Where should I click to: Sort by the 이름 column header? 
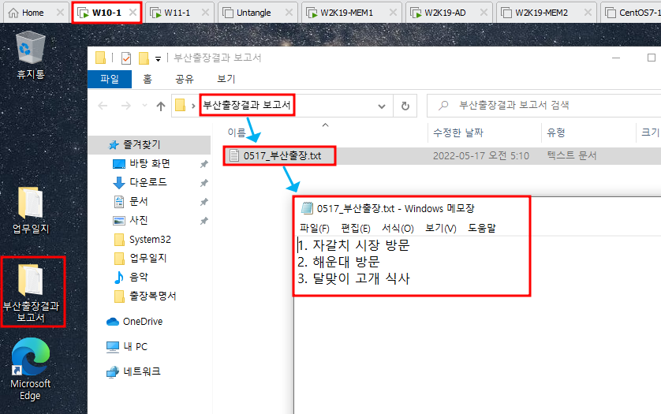click(x=237, y=132)
